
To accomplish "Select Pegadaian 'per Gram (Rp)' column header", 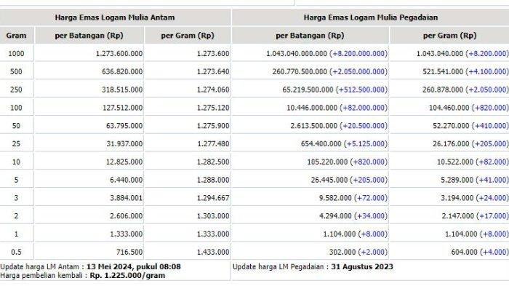I will click(449, 36).
